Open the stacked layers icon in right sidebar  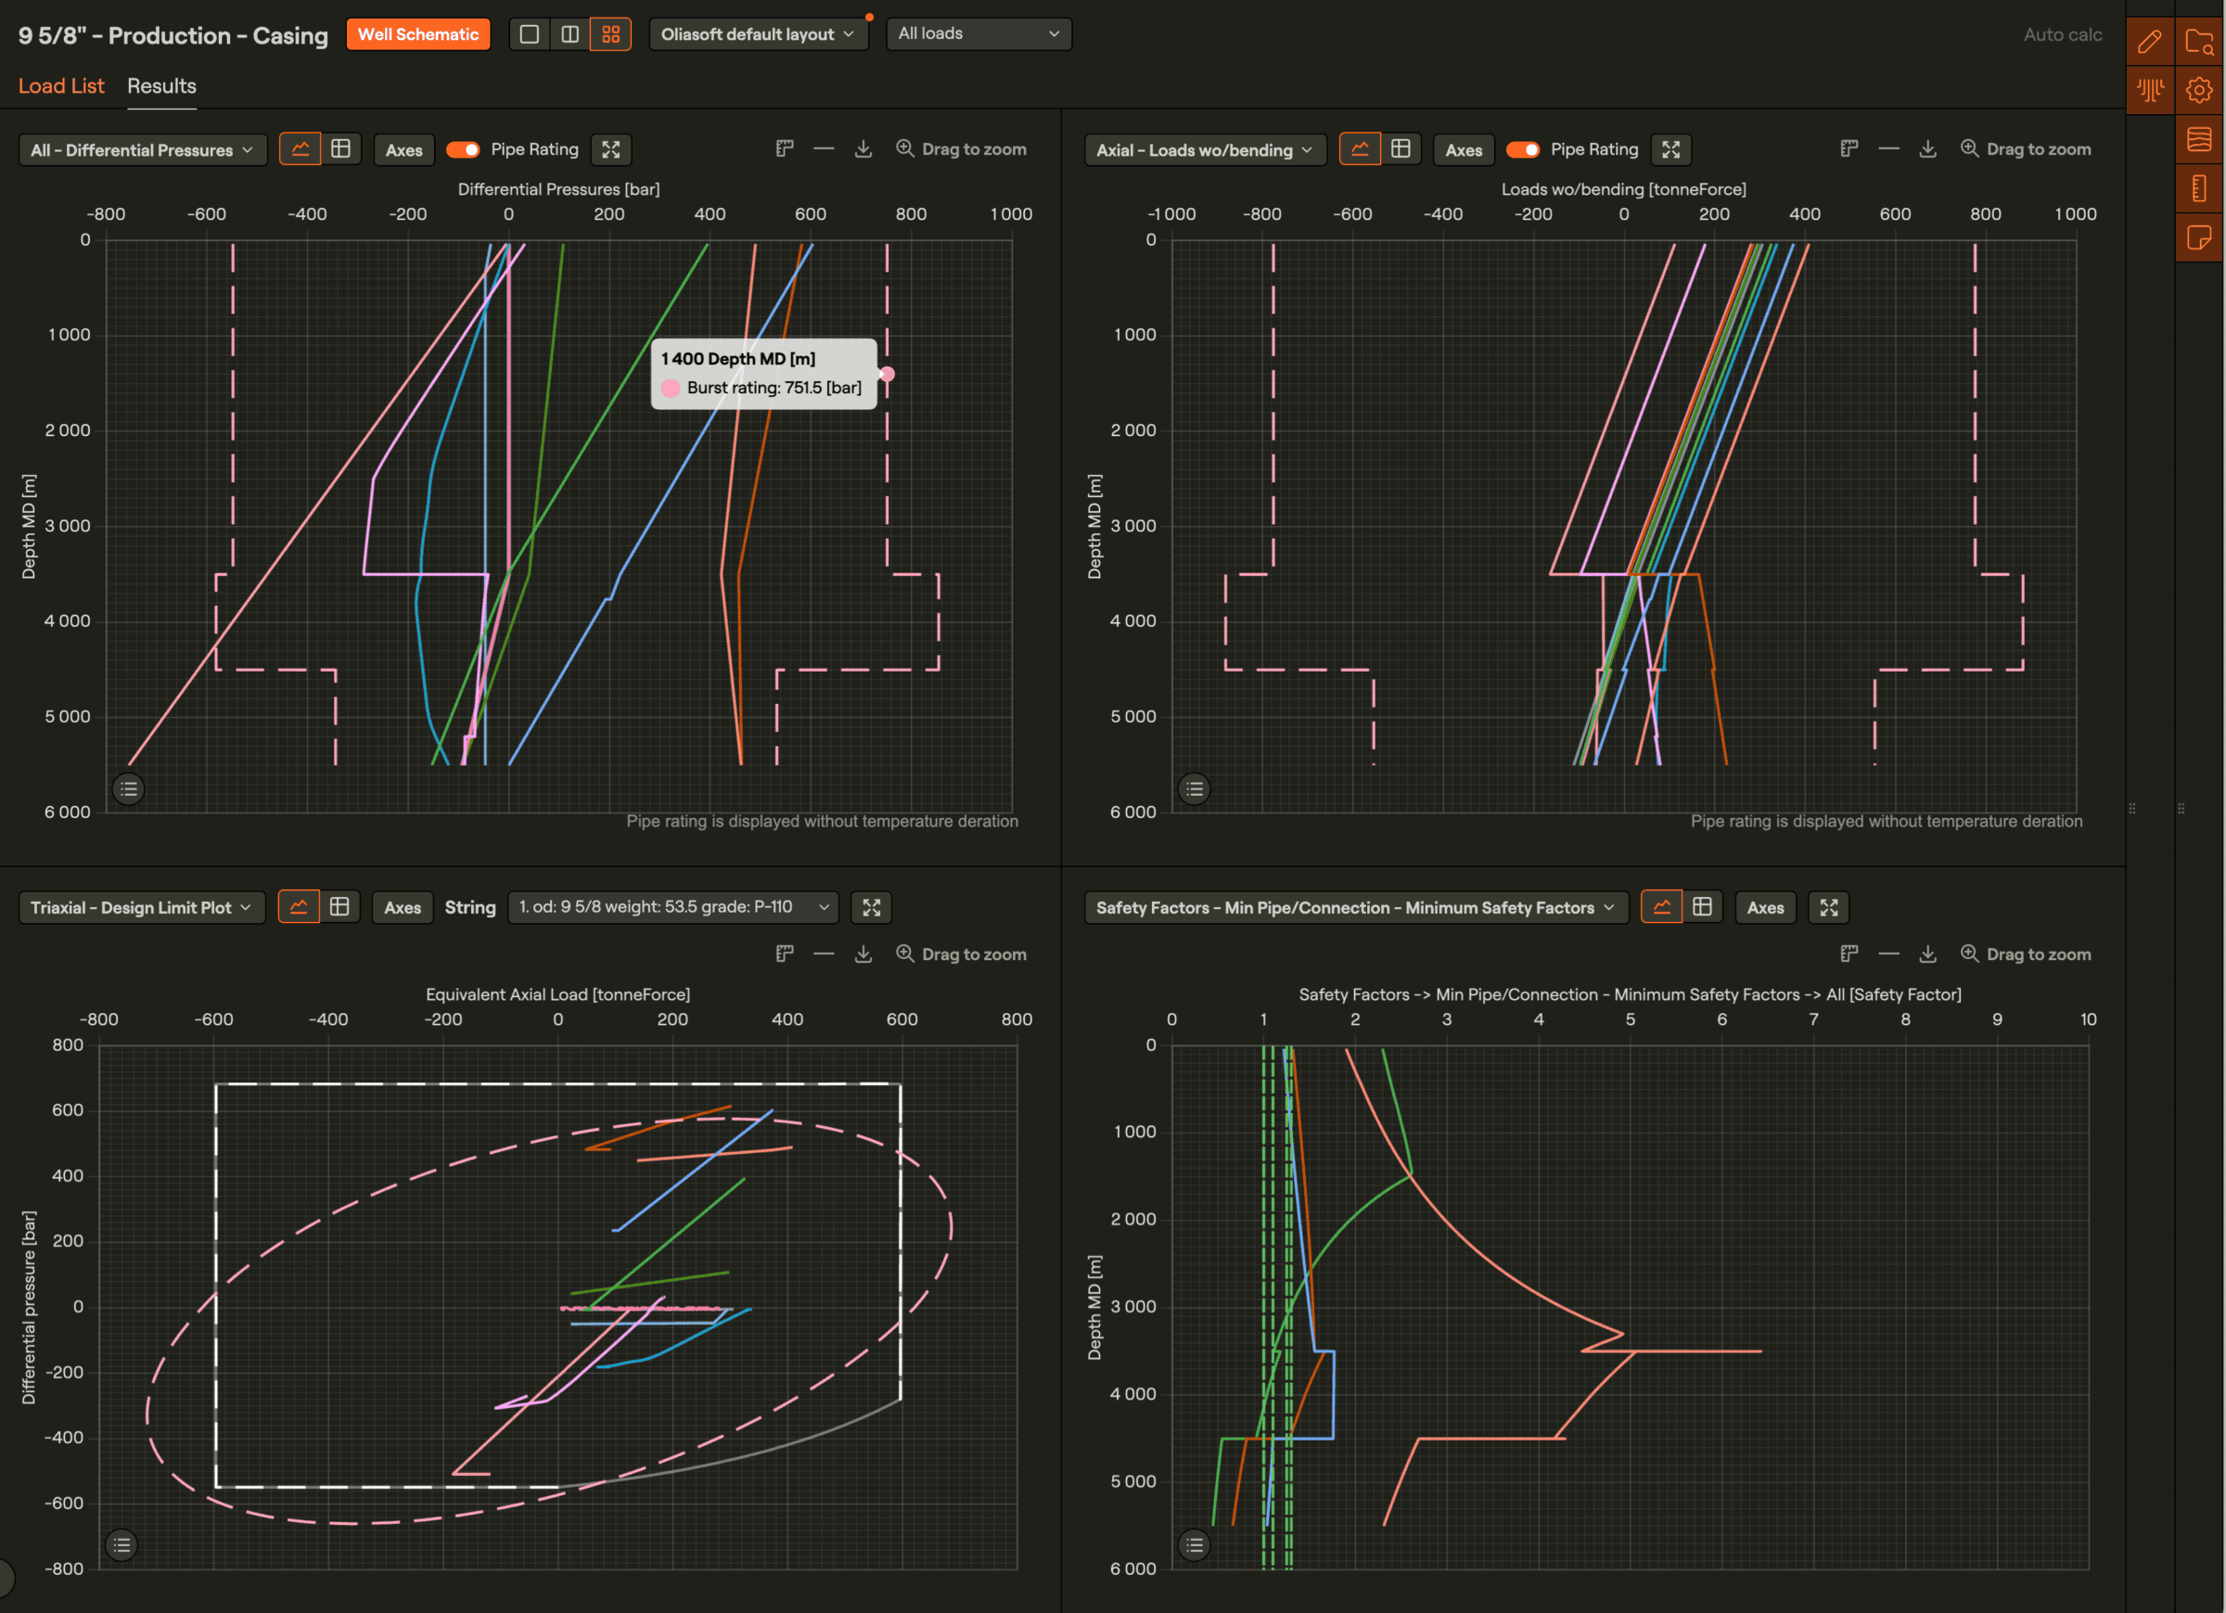coord(2199,139)
